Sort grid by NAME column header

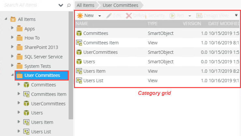tap(82, 23)
